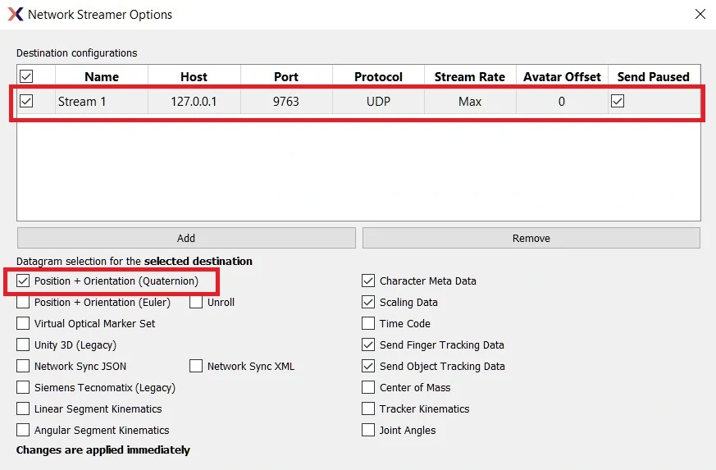Enable Virtual Optical Marker Set
The height and width of the screenshot is (470, 716).
click(23, 323)
